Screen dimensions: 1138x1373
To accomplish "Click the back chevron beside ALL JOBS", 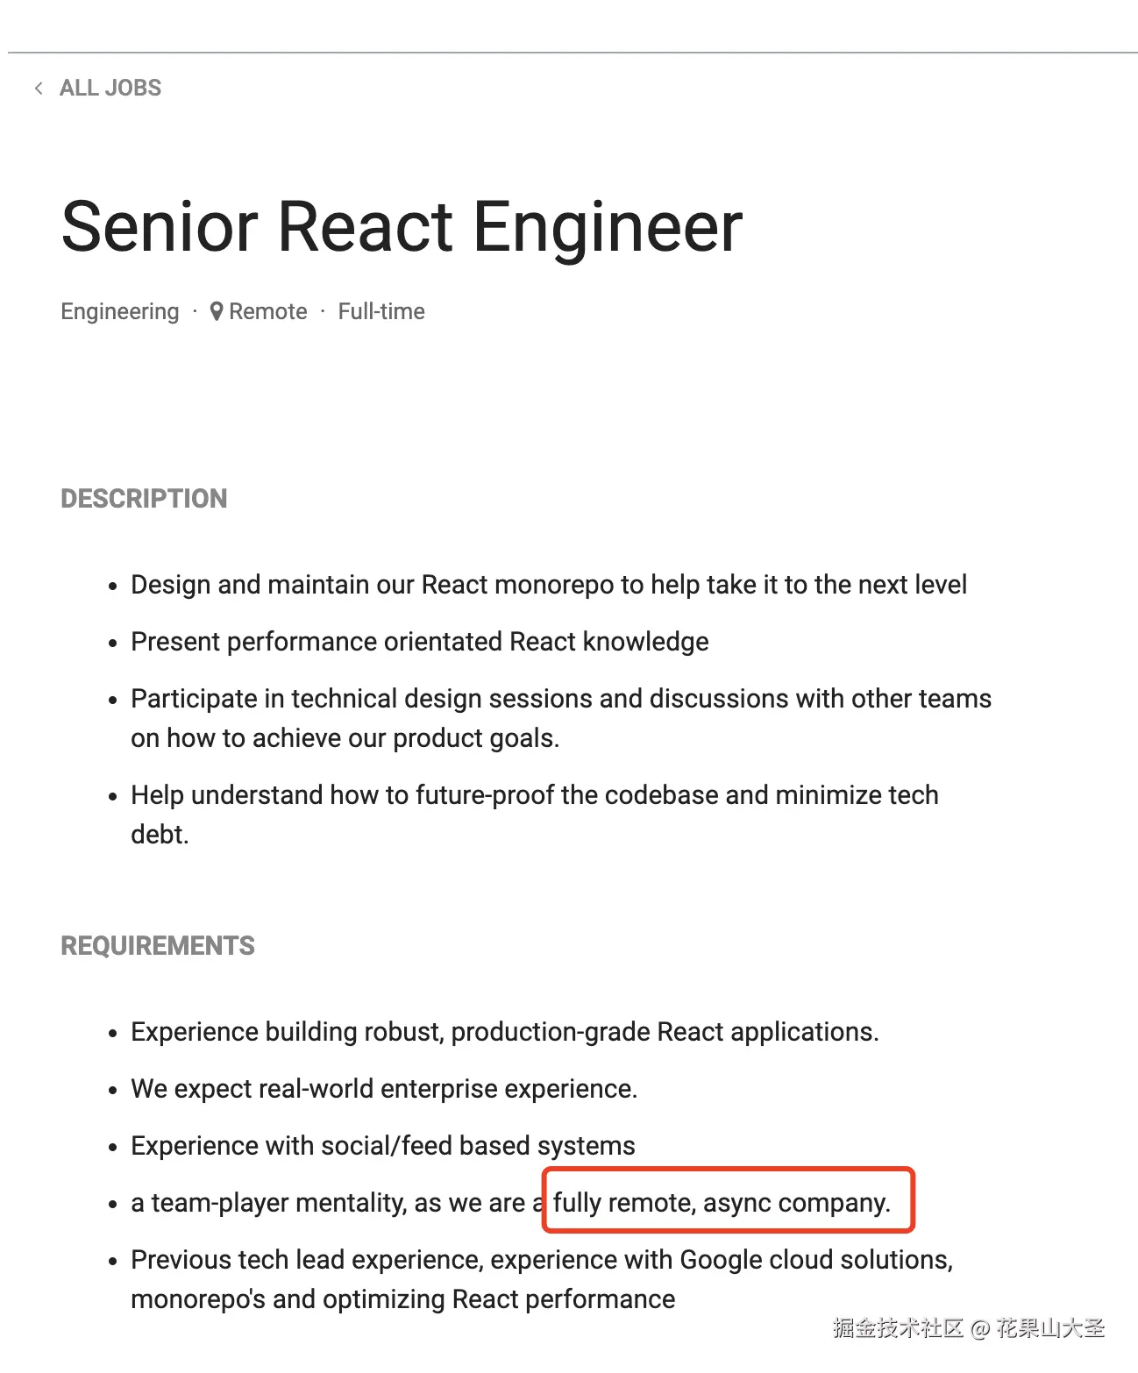I will 39,88.
